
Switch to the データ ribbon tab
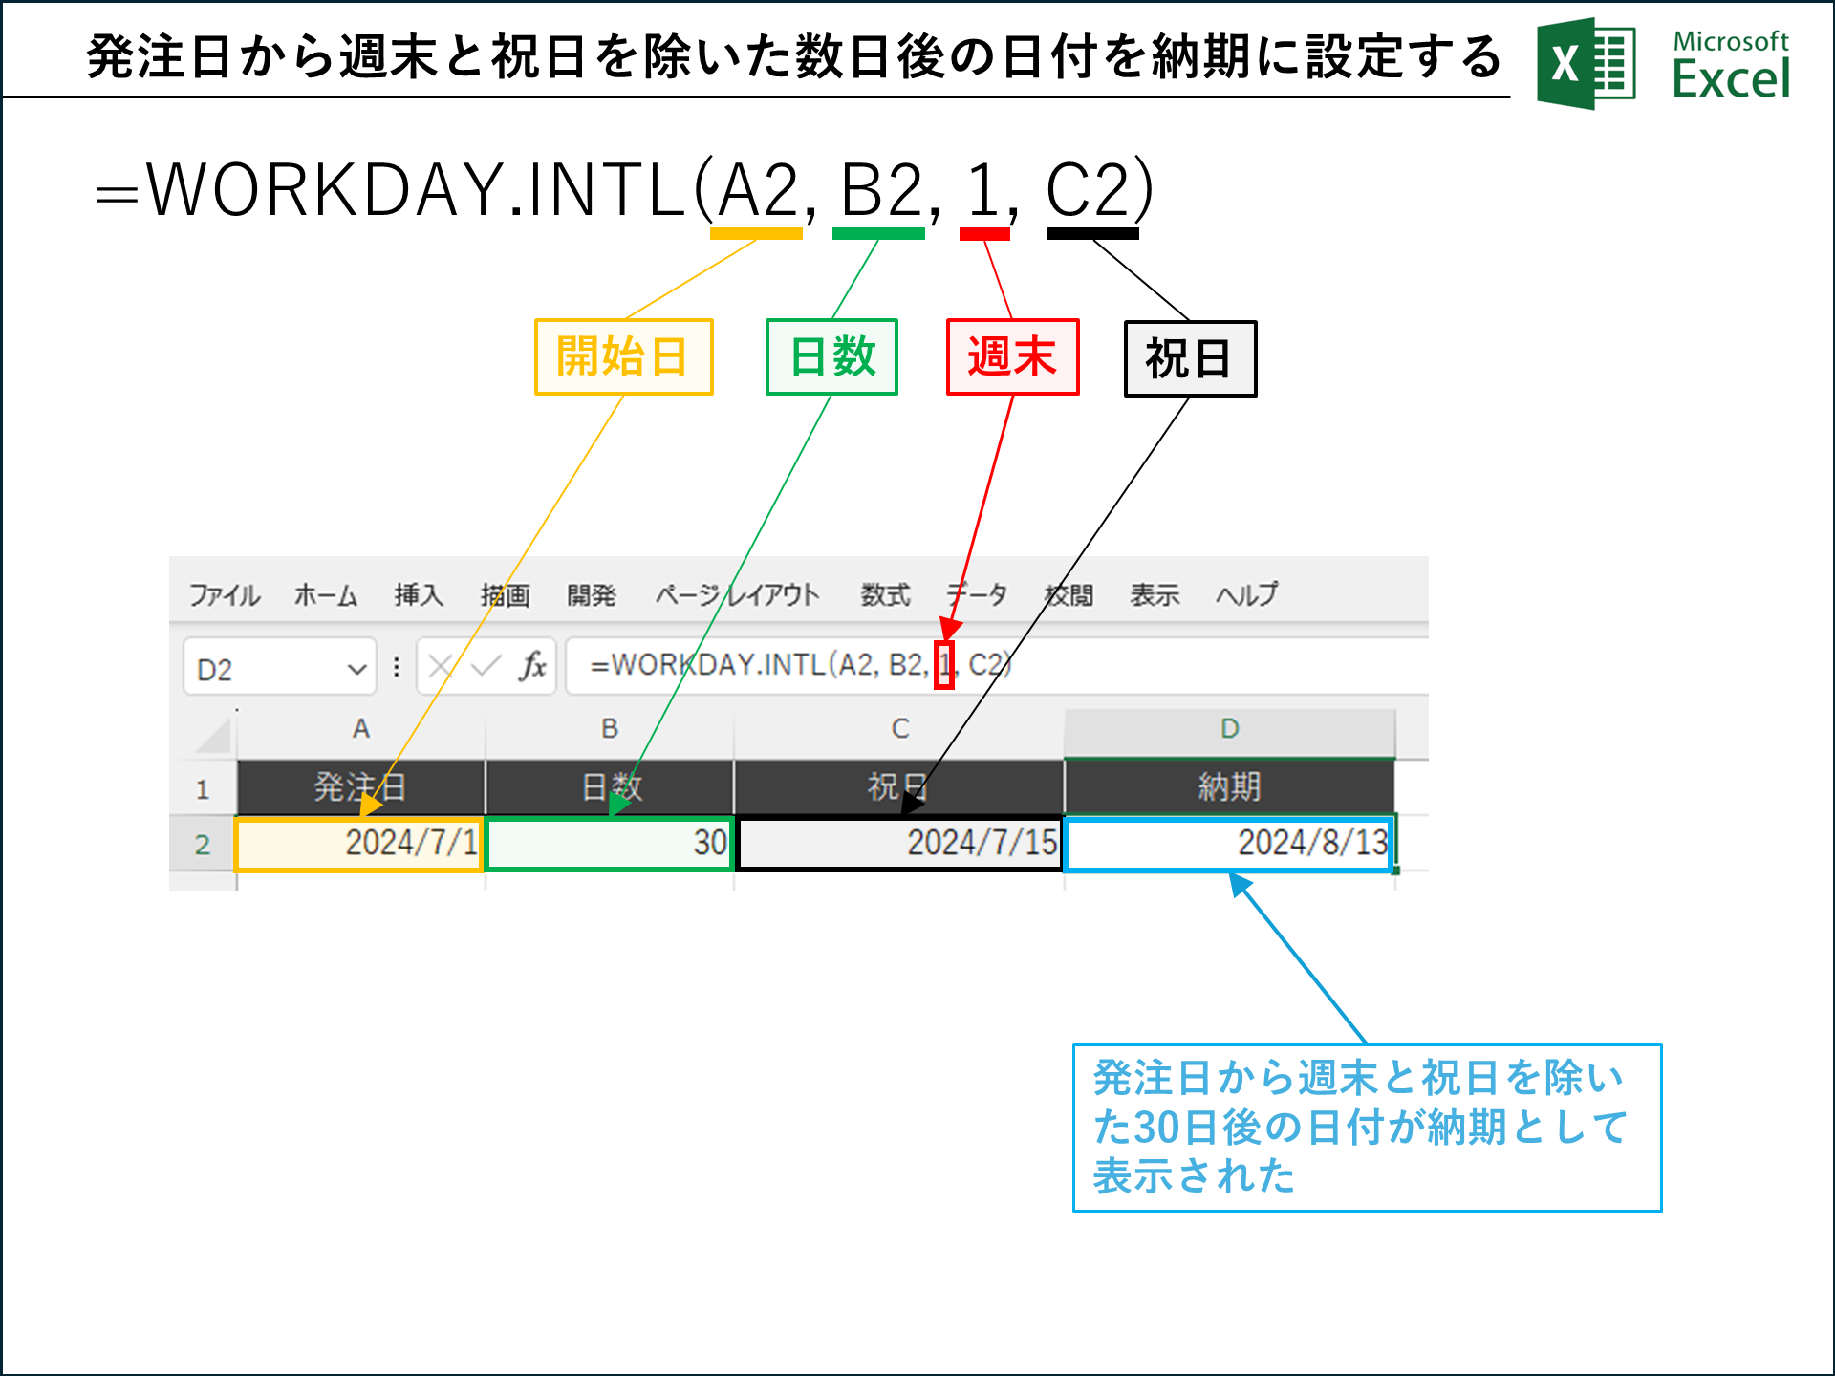pos(977,594)
